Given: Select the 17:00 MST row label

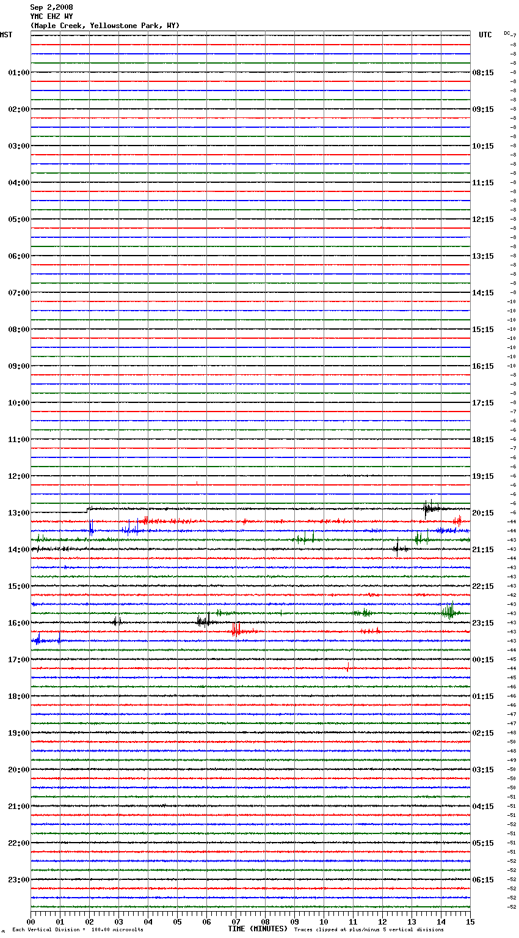Looking at the screenshot, I should click(x=19, y=660).
